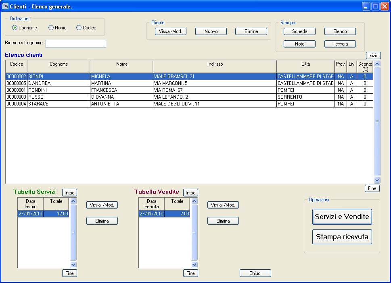
Task: Click Visual./Mod. button for Tabella Servizi
Action: (x=102, y=205)
